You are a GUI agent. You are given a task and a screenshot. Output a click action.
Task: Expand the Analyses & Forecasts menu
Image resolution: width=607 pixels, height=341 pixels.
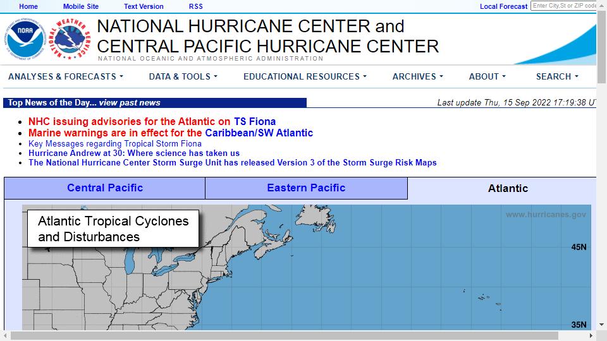coord(66,76)
